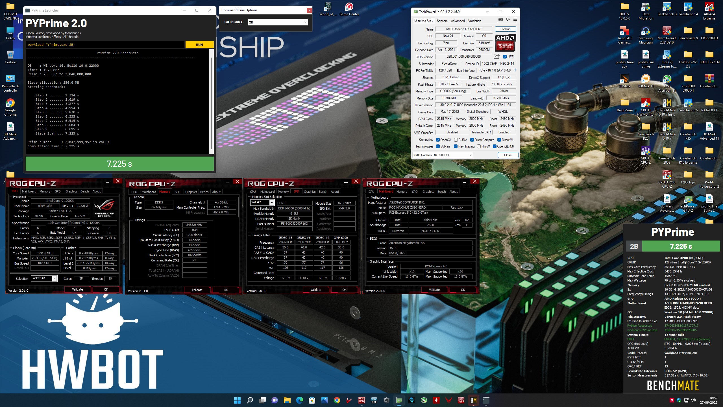This screenshot has height=407, width=723.
Task: Click Validate in the CPU tab CPU-Z window
Action: point(77,289)
